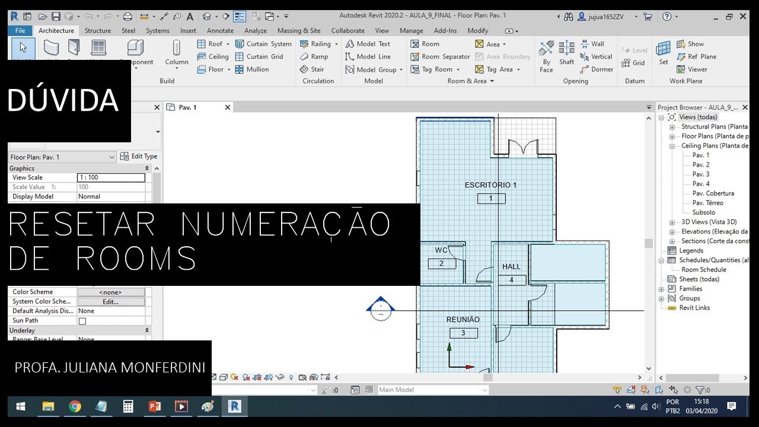Open the Tag Area dropdown arrow
Image resolution: width=759 pixels, height=427 pixels.
pyautogui.click(x=518, y=69)
